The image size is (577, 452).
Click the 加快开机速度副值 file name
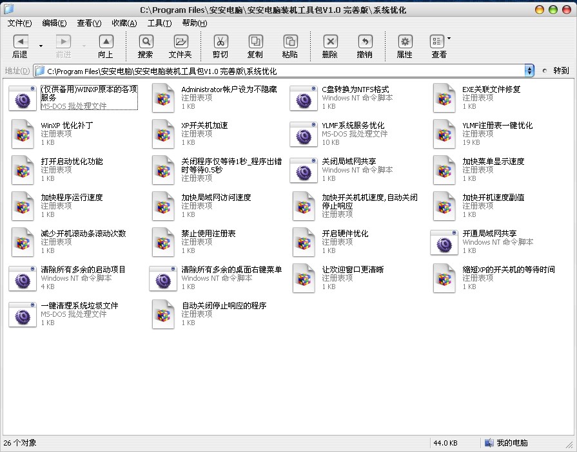(x=493, y=197)
